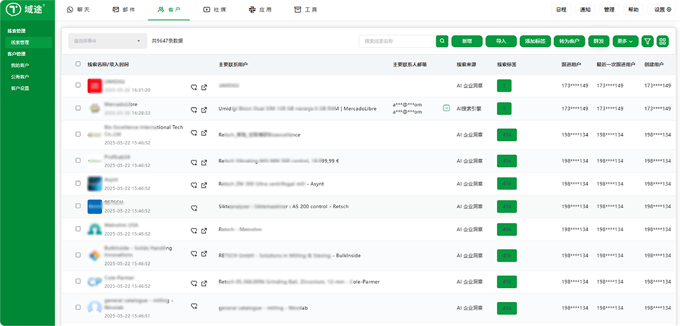
Task: Switch to grid view layout icon
Action: coord(662,41)
